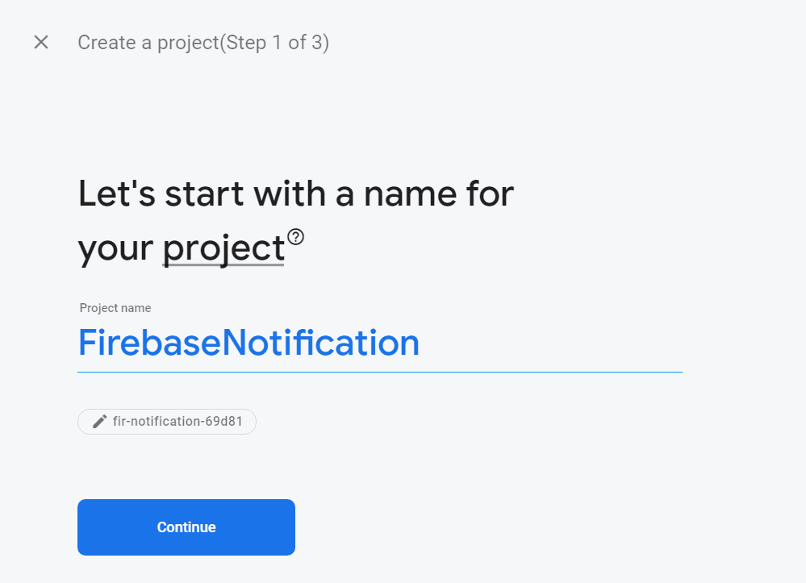The image size is (806, 583).
Task: Click the "Create a project(Step 1 of 3)" title
Action: coord(203,43)
